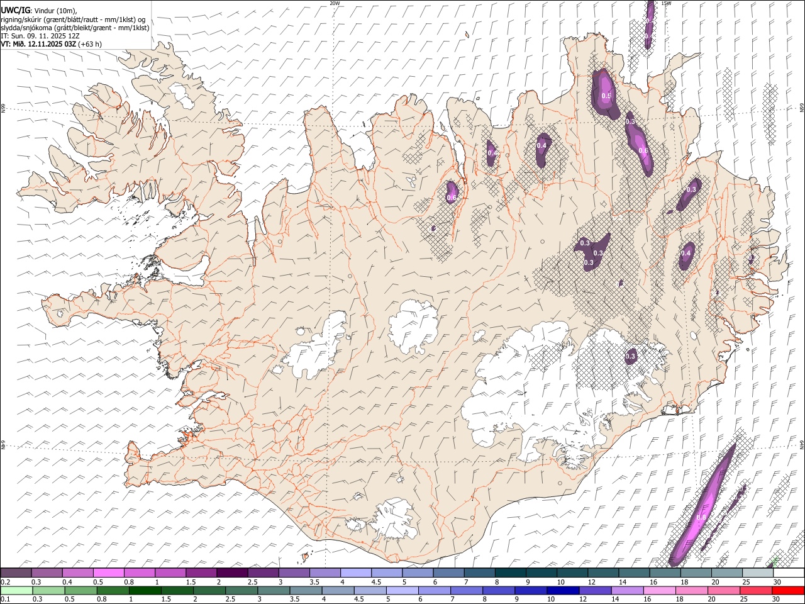Pick lower scale deep blue 10 swatch
The height and width of the screenshot is (604, 805).
coord(562,591)
